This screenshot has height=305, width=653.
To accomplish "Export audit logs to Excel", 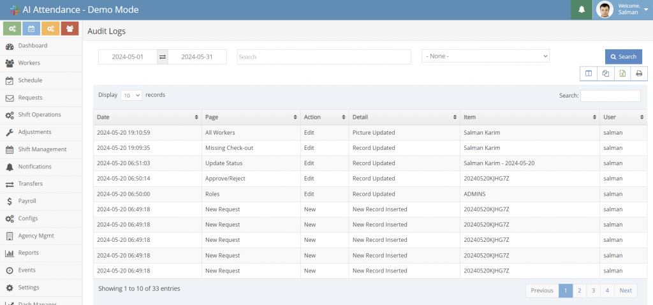I will [x=622, y=73].
